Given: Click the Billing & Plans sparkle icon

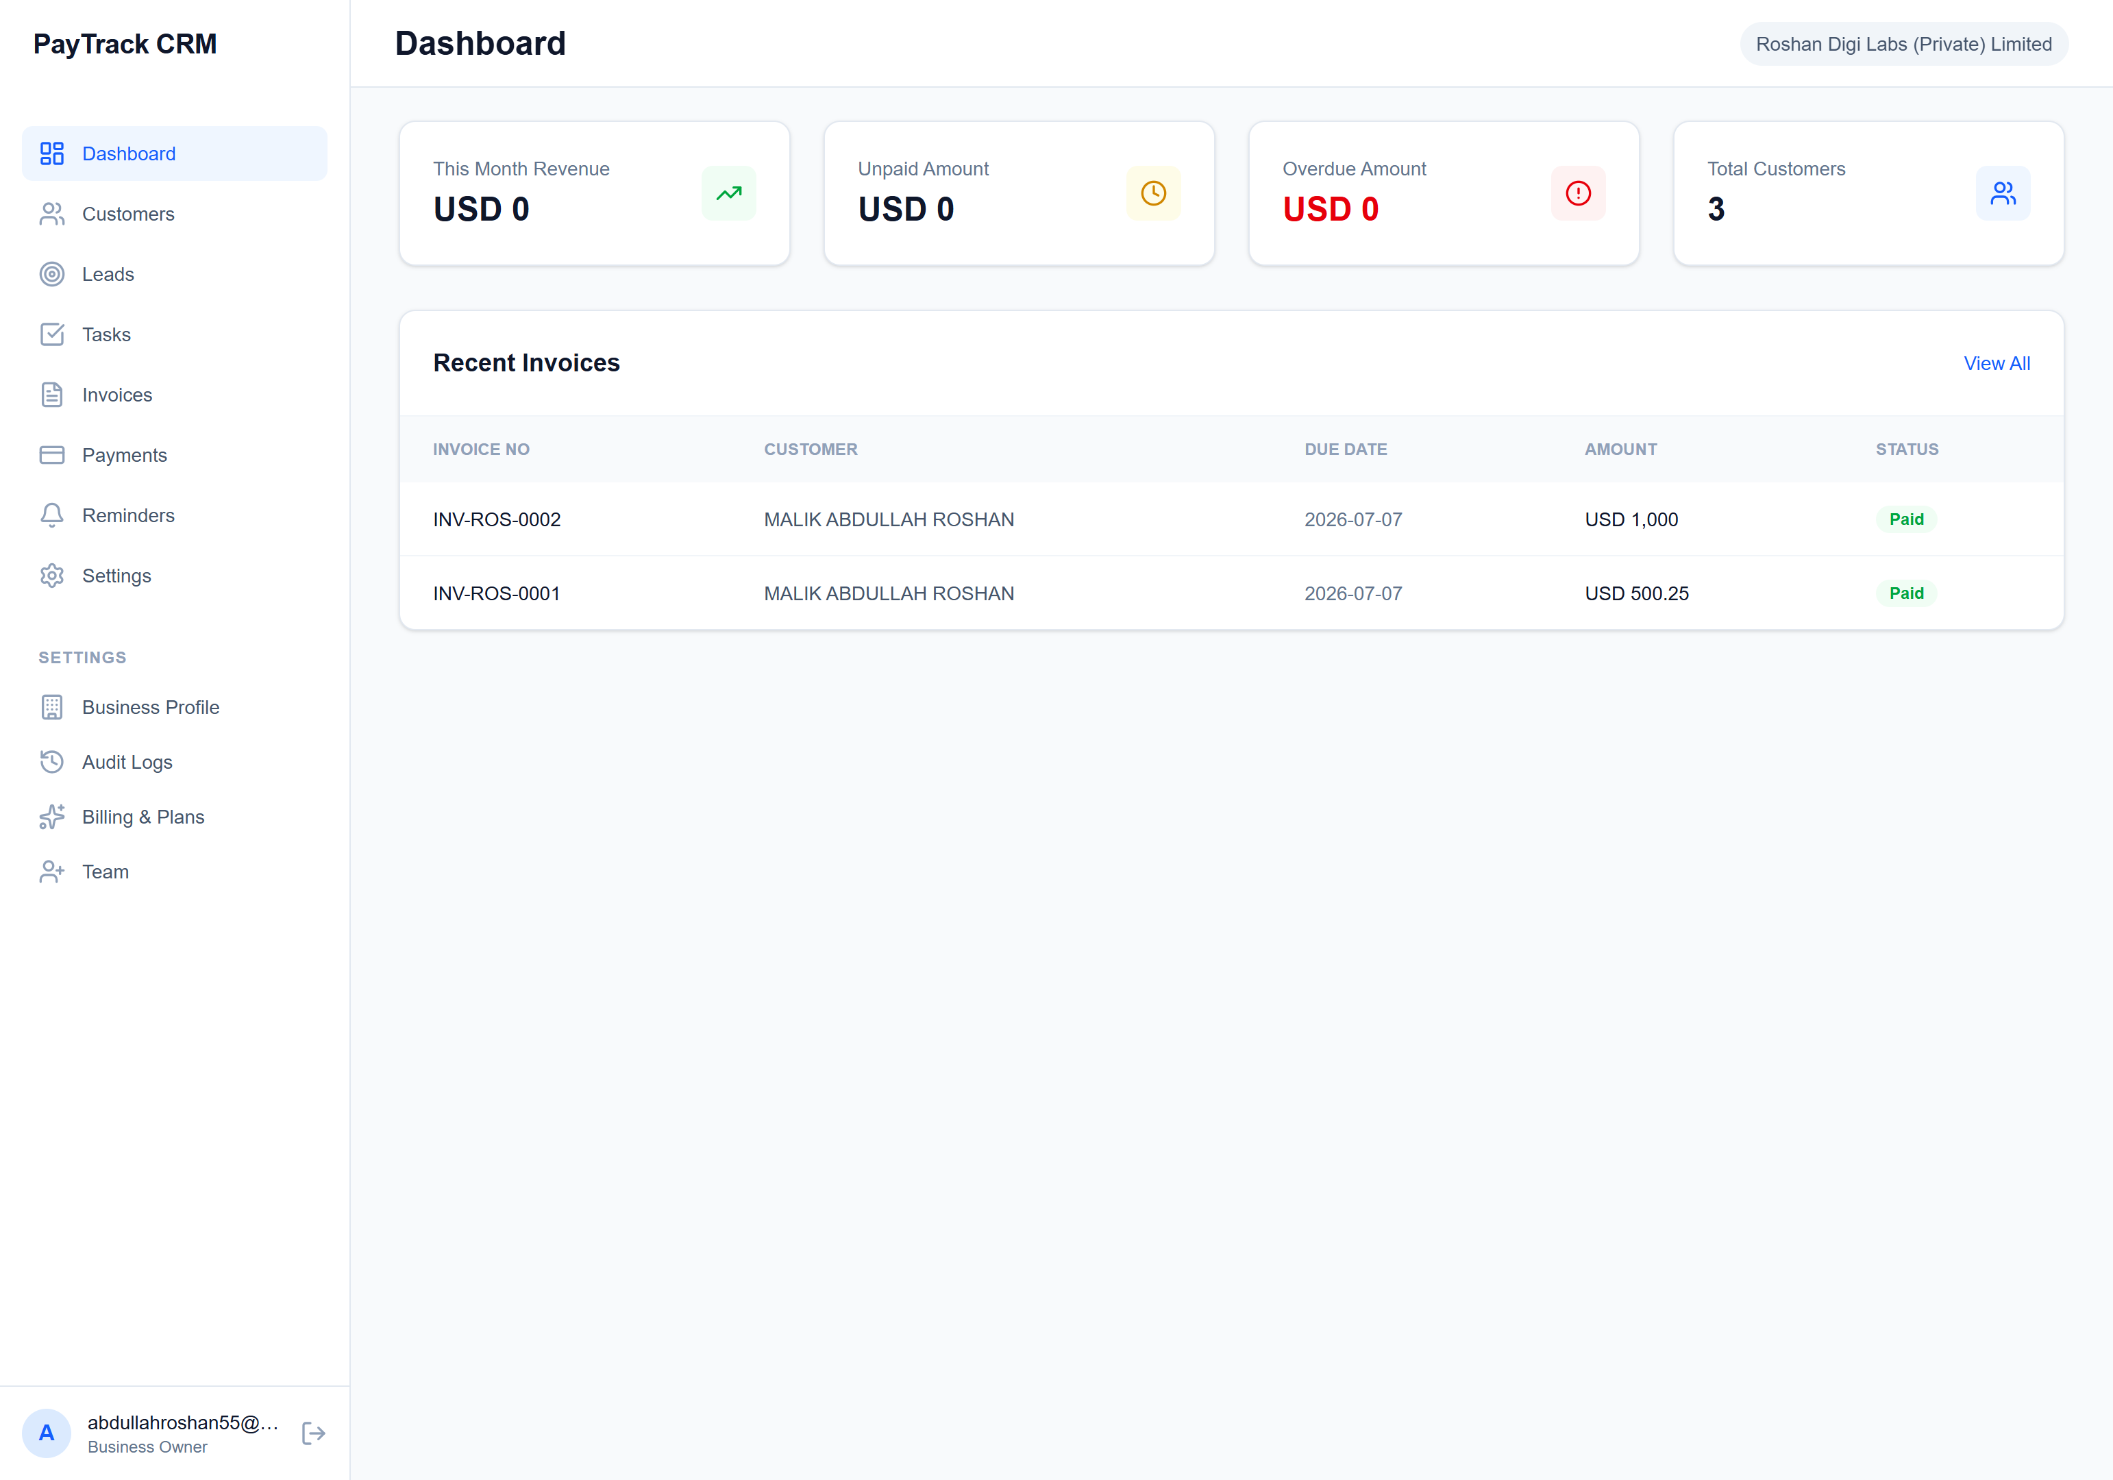Looking at the screenshot, I should (x=51, y=816).
